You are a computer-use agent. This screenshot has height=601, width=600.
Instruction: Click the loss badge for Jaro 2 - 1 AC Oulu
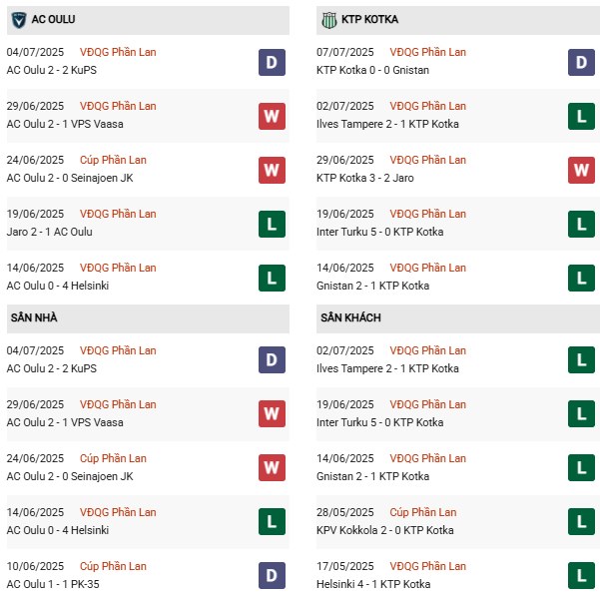point(272,225)
